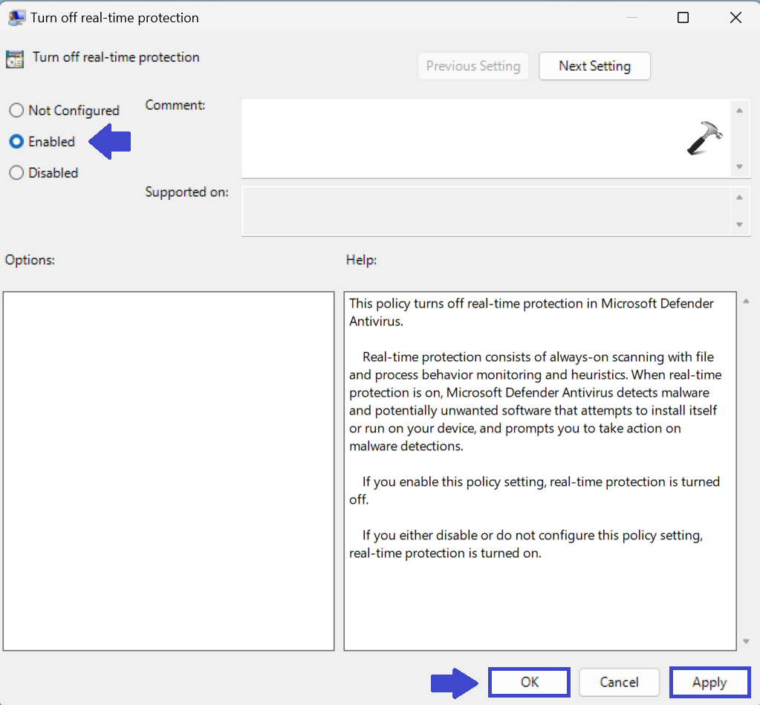Click Supported on box scroll down arrow
This screenshot has width=760, height=705.
coord(738,224)
